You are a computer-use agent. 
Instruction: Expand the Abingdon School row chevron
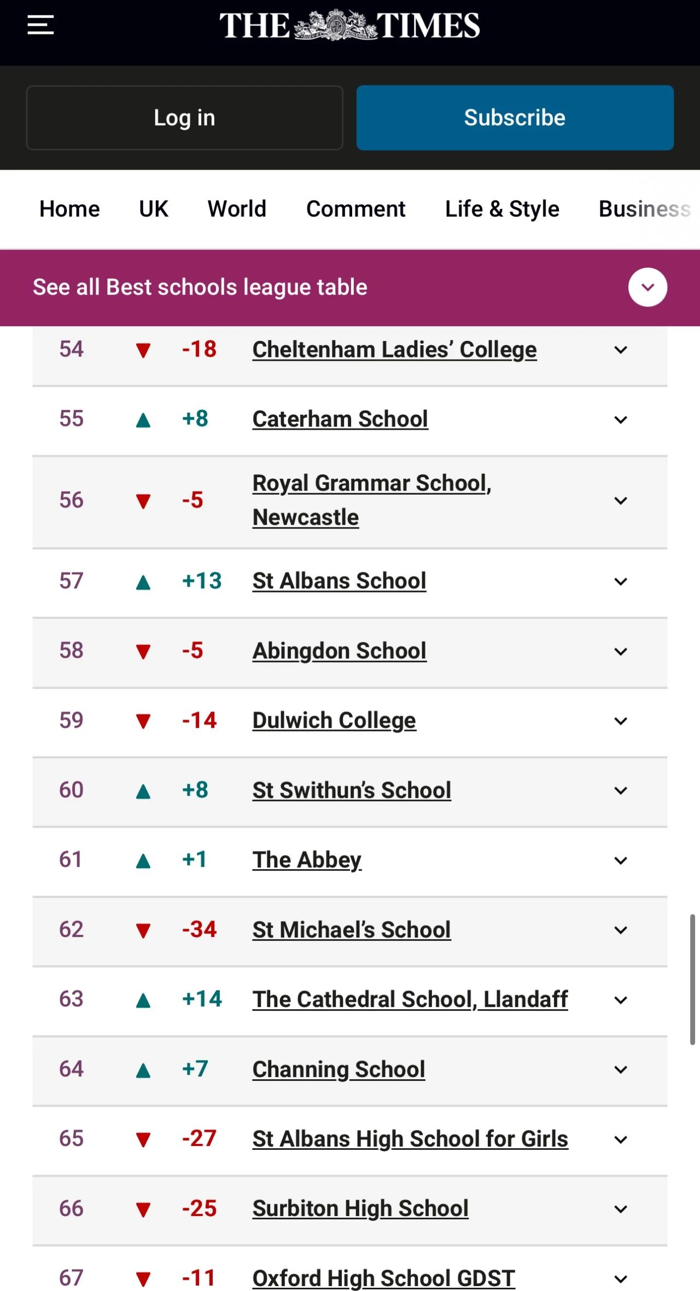621,651
